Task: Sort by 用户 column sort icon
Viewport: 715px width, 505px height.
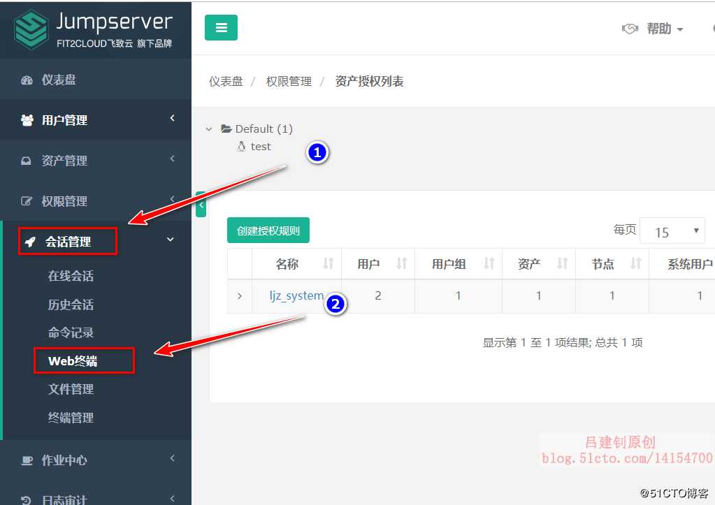Action: point(401,263)
